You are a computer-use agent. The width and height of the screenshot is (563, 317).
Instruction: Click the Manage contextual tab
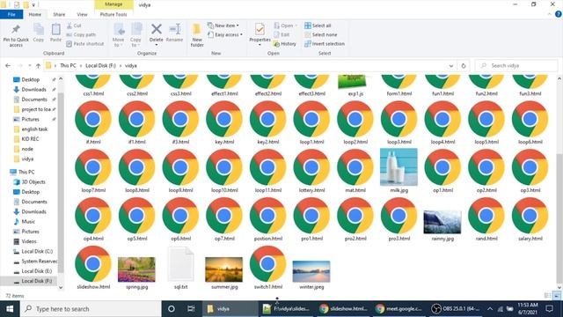pos(113,4)
